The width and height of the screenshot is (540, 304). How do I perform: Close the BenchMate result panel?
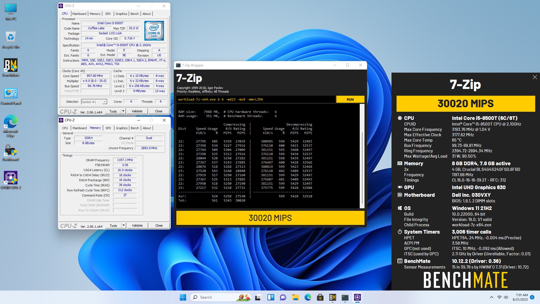tap(535, 77)
